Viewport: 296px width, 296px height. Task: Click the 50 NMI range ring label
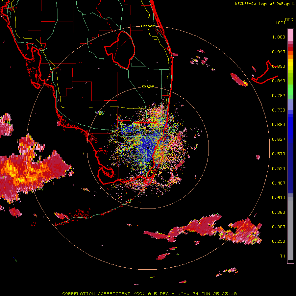[148, 87]
